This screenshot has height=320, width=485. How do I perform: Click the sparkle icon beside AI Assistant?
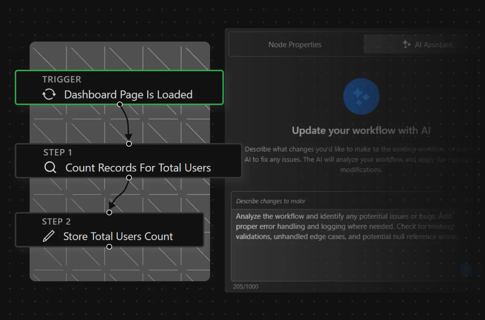click(406, 44)
